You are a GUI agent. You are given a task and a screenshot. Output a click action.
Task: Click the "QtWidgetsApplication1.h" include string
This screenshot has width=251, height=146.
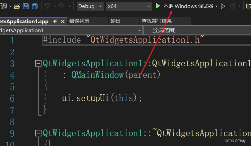pos(145,39)
